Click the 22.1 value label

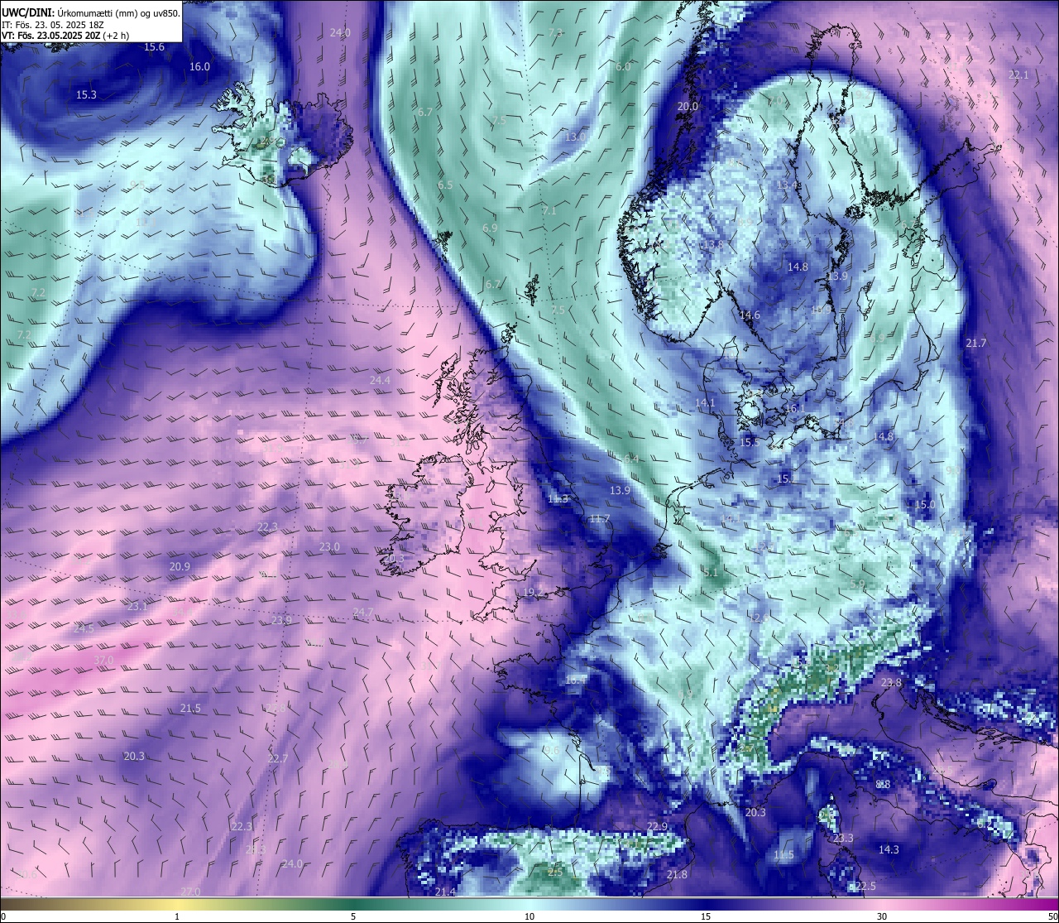[1018, 75]
